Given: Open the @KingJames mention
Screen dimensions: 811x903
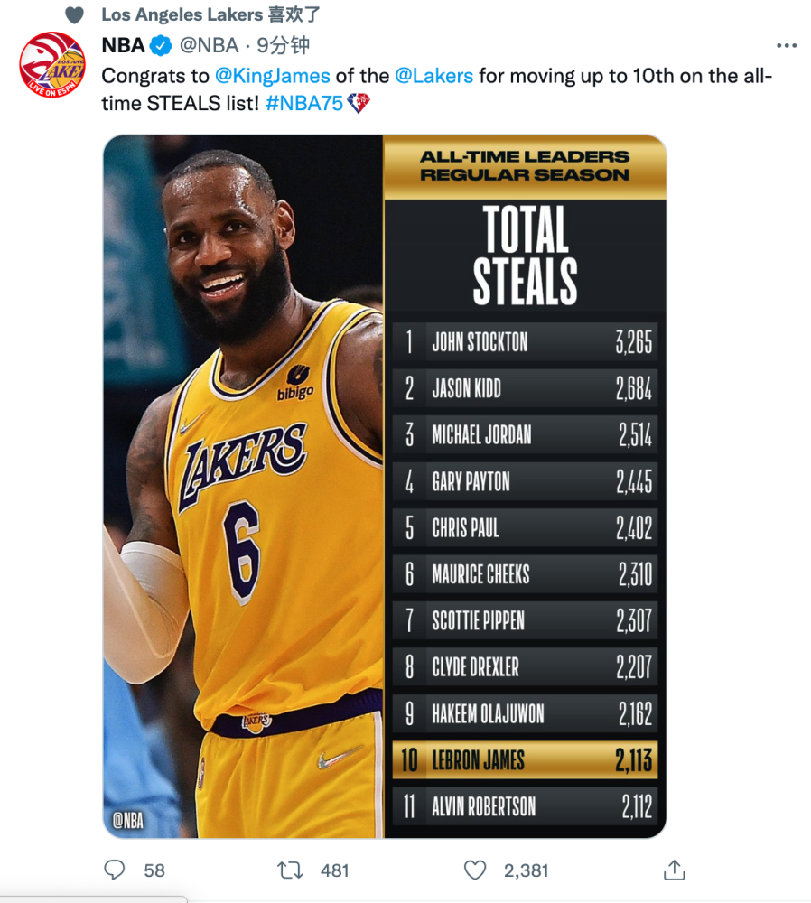Looking at the screenshot, I should tap(273, 75).
